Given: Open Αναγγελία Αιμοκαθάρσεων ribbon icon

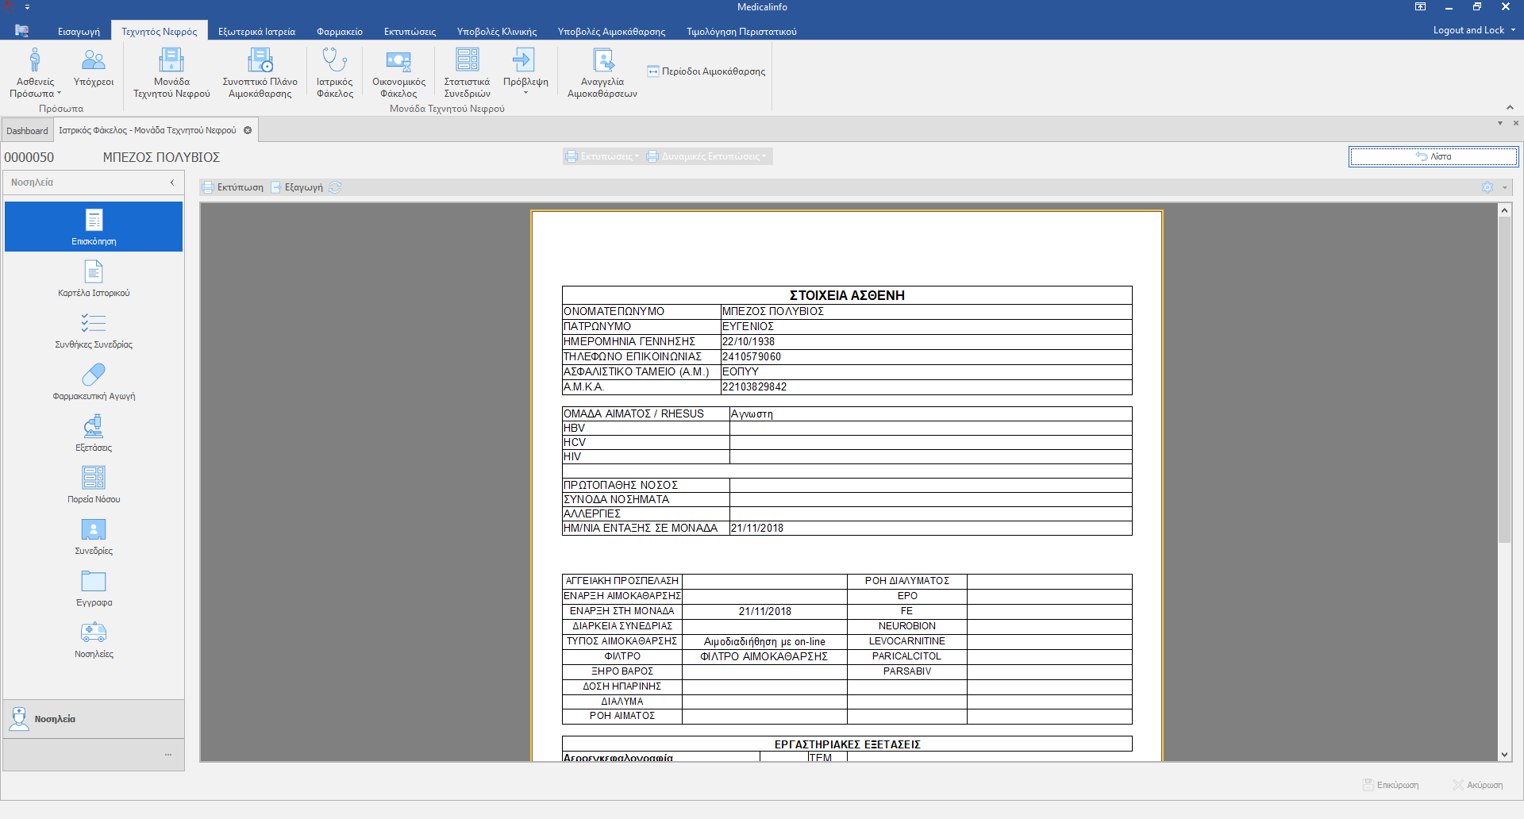Looking at the screenshot, I should (x=602, y=60).
